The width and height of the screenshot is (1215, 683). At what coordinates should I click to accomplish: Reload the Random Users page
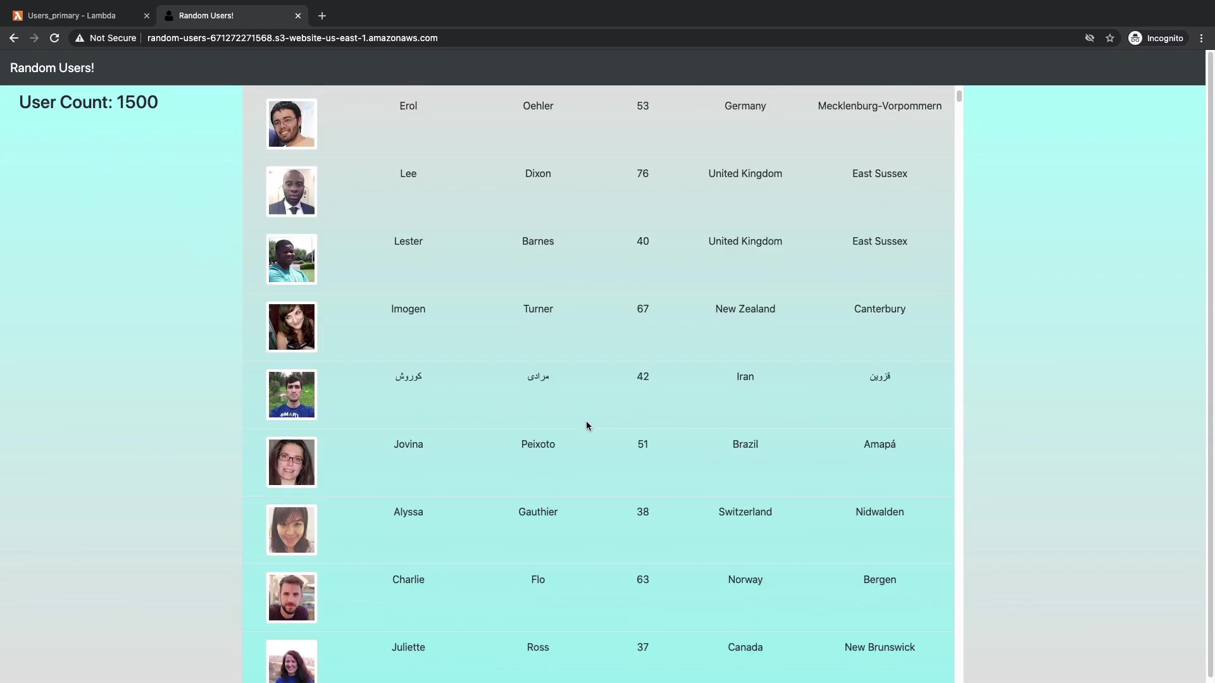point(54,38)
